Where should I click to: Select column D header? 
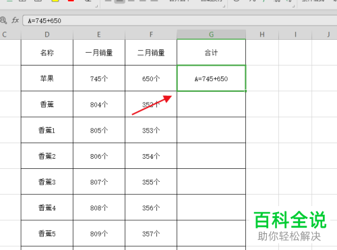pos(47,34)
